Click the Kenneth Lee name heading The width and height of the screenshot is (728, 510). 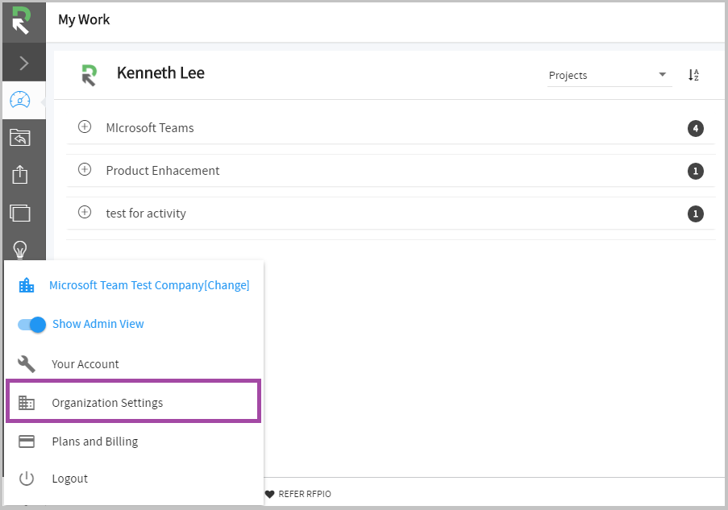point(160,73)
